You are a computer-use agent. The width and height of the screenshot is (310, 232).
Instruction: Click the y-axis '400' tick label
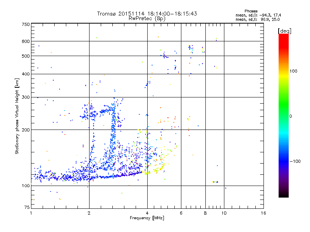(26, 74)
